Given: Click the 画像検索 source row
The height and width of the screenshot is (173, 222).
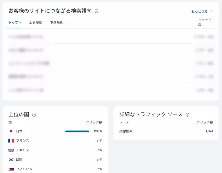Looking at the screenshot, I should coord(166,131).
